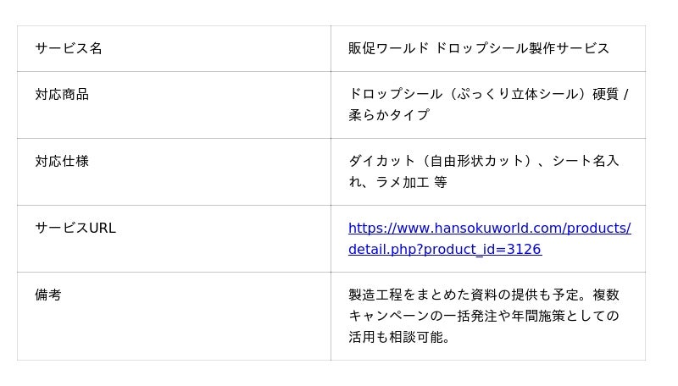Click the 対応仕様 label cell
Image resolution: width=678 pixels, height=386 pixels.
pyautogui.click(x=62, y=162)
